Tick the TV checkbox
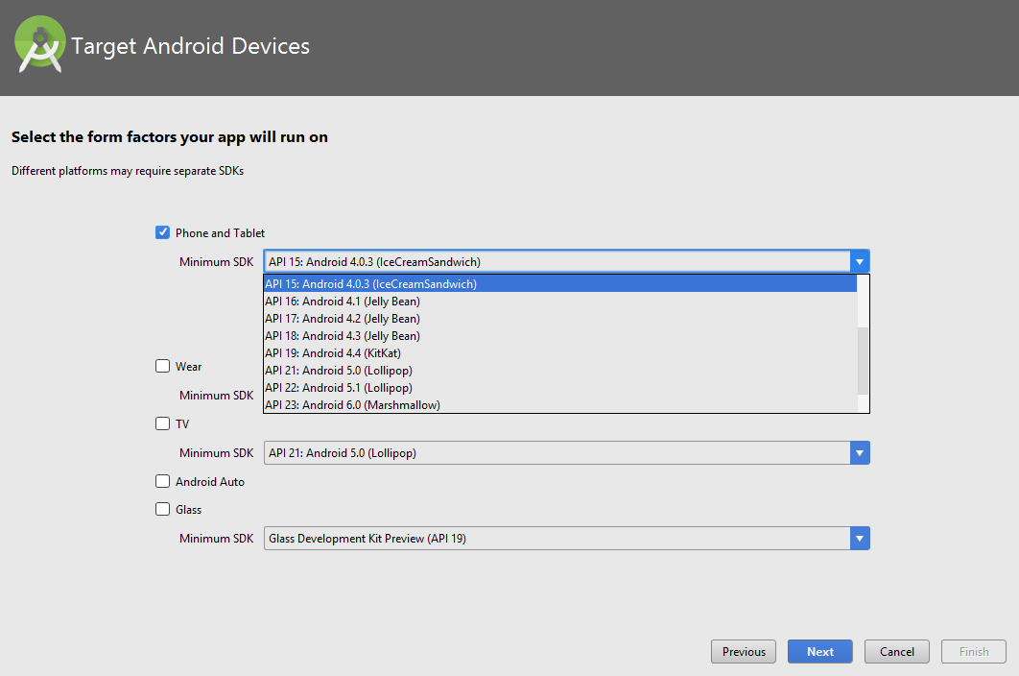This screenshot has height=676, width=1019. [x=162, y=423]
